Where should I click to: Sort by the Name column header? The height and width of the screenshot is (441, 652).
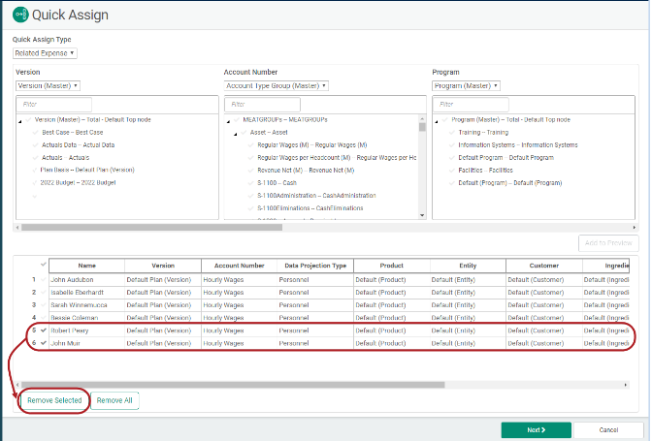87,266
